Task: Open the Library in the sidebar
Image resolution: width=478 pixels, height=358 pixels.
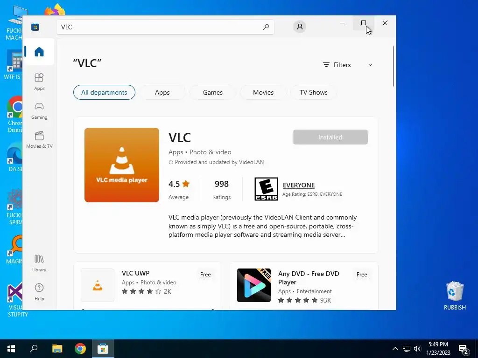Action: click(39, 263)
